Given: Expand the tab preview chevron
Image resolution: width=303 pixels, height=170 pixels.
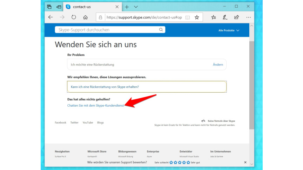Looking at the screenshot, I should click(x=136, y=7).
